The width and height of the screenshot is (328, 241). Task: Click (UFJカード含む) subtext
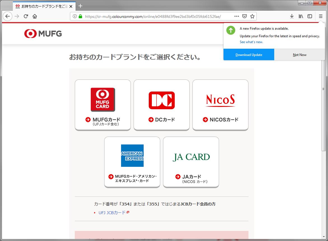click(106, 124)
